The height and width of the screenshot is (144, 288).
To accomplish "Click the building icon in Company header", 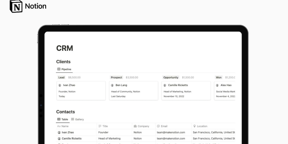I will [135, 126].
